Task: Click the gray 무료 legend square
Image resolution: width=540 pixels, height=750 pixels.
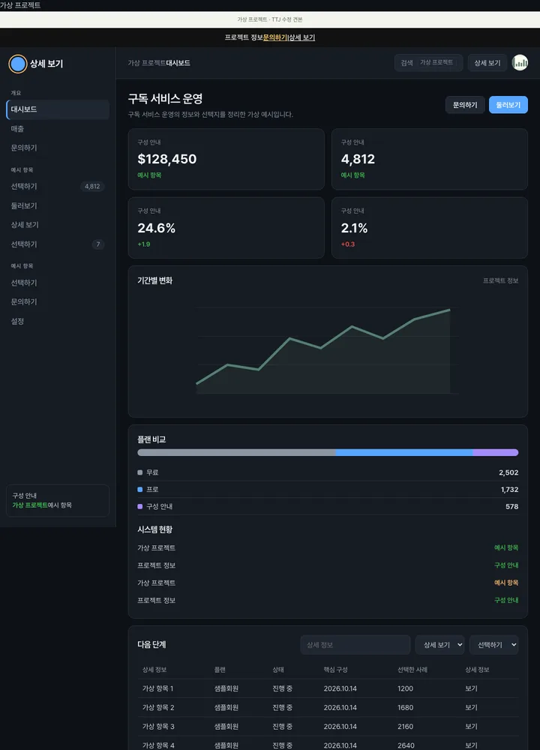Action: pos(140,472)
